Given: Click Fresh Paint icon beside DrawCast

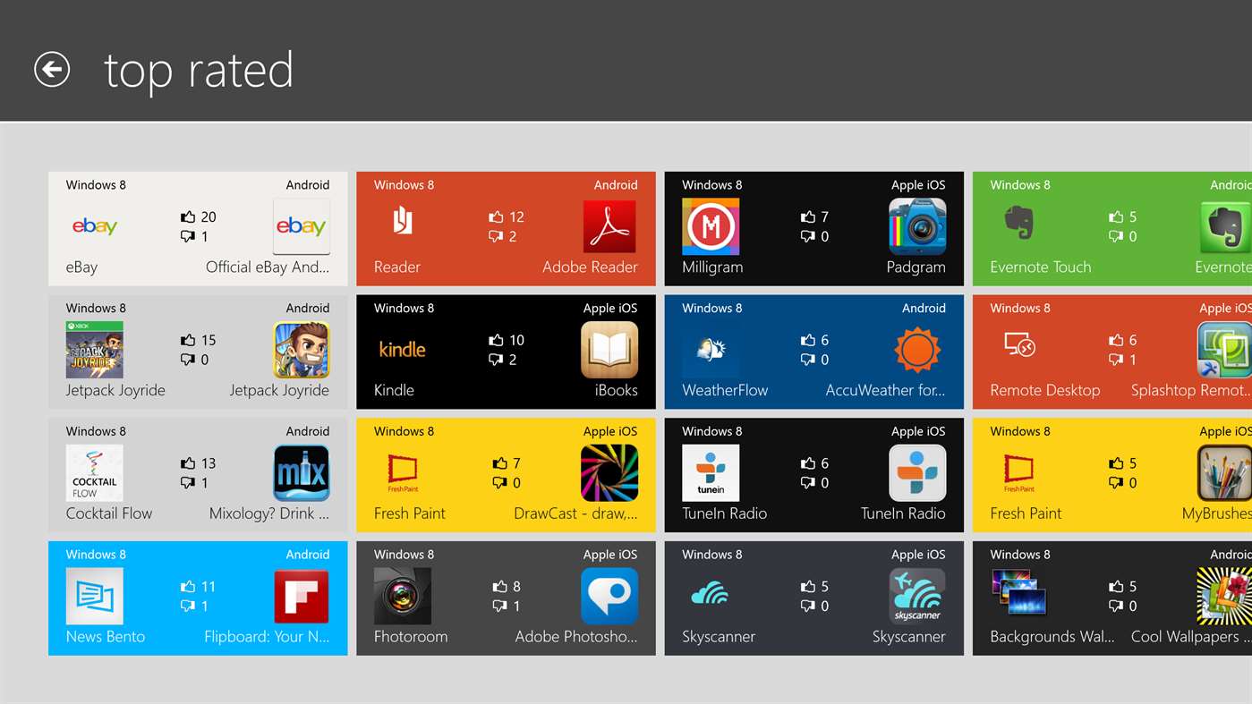Looking at the screenshot, I should click(403, 473).
